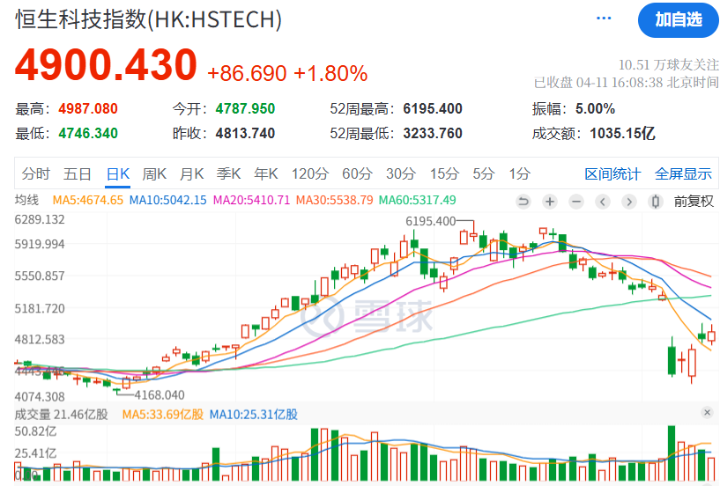Click the MA5:4674.65 indicator label
Screen dimensions: 720x486
point(88,200)
